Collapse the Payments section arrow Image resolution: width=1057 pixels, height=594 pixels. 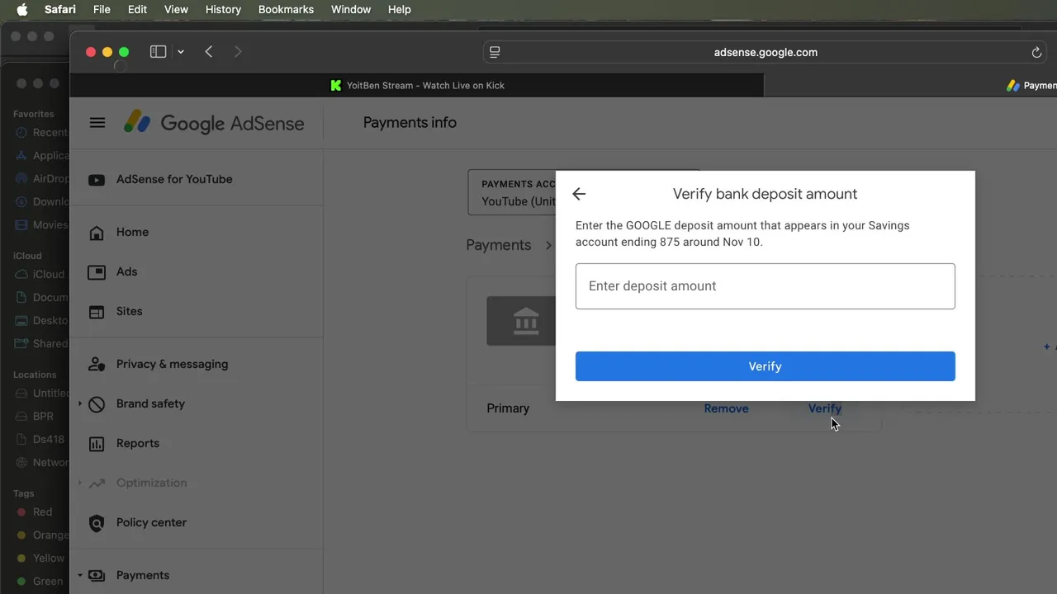click(x=80, y=576)
